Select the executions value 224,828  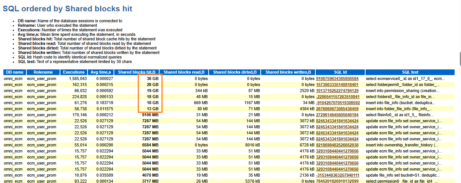[x=80, y=97]
